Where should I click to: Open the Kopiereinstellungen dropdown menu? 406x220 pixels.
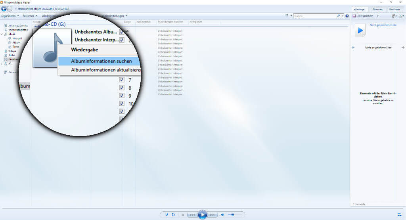tap(115, 16)
